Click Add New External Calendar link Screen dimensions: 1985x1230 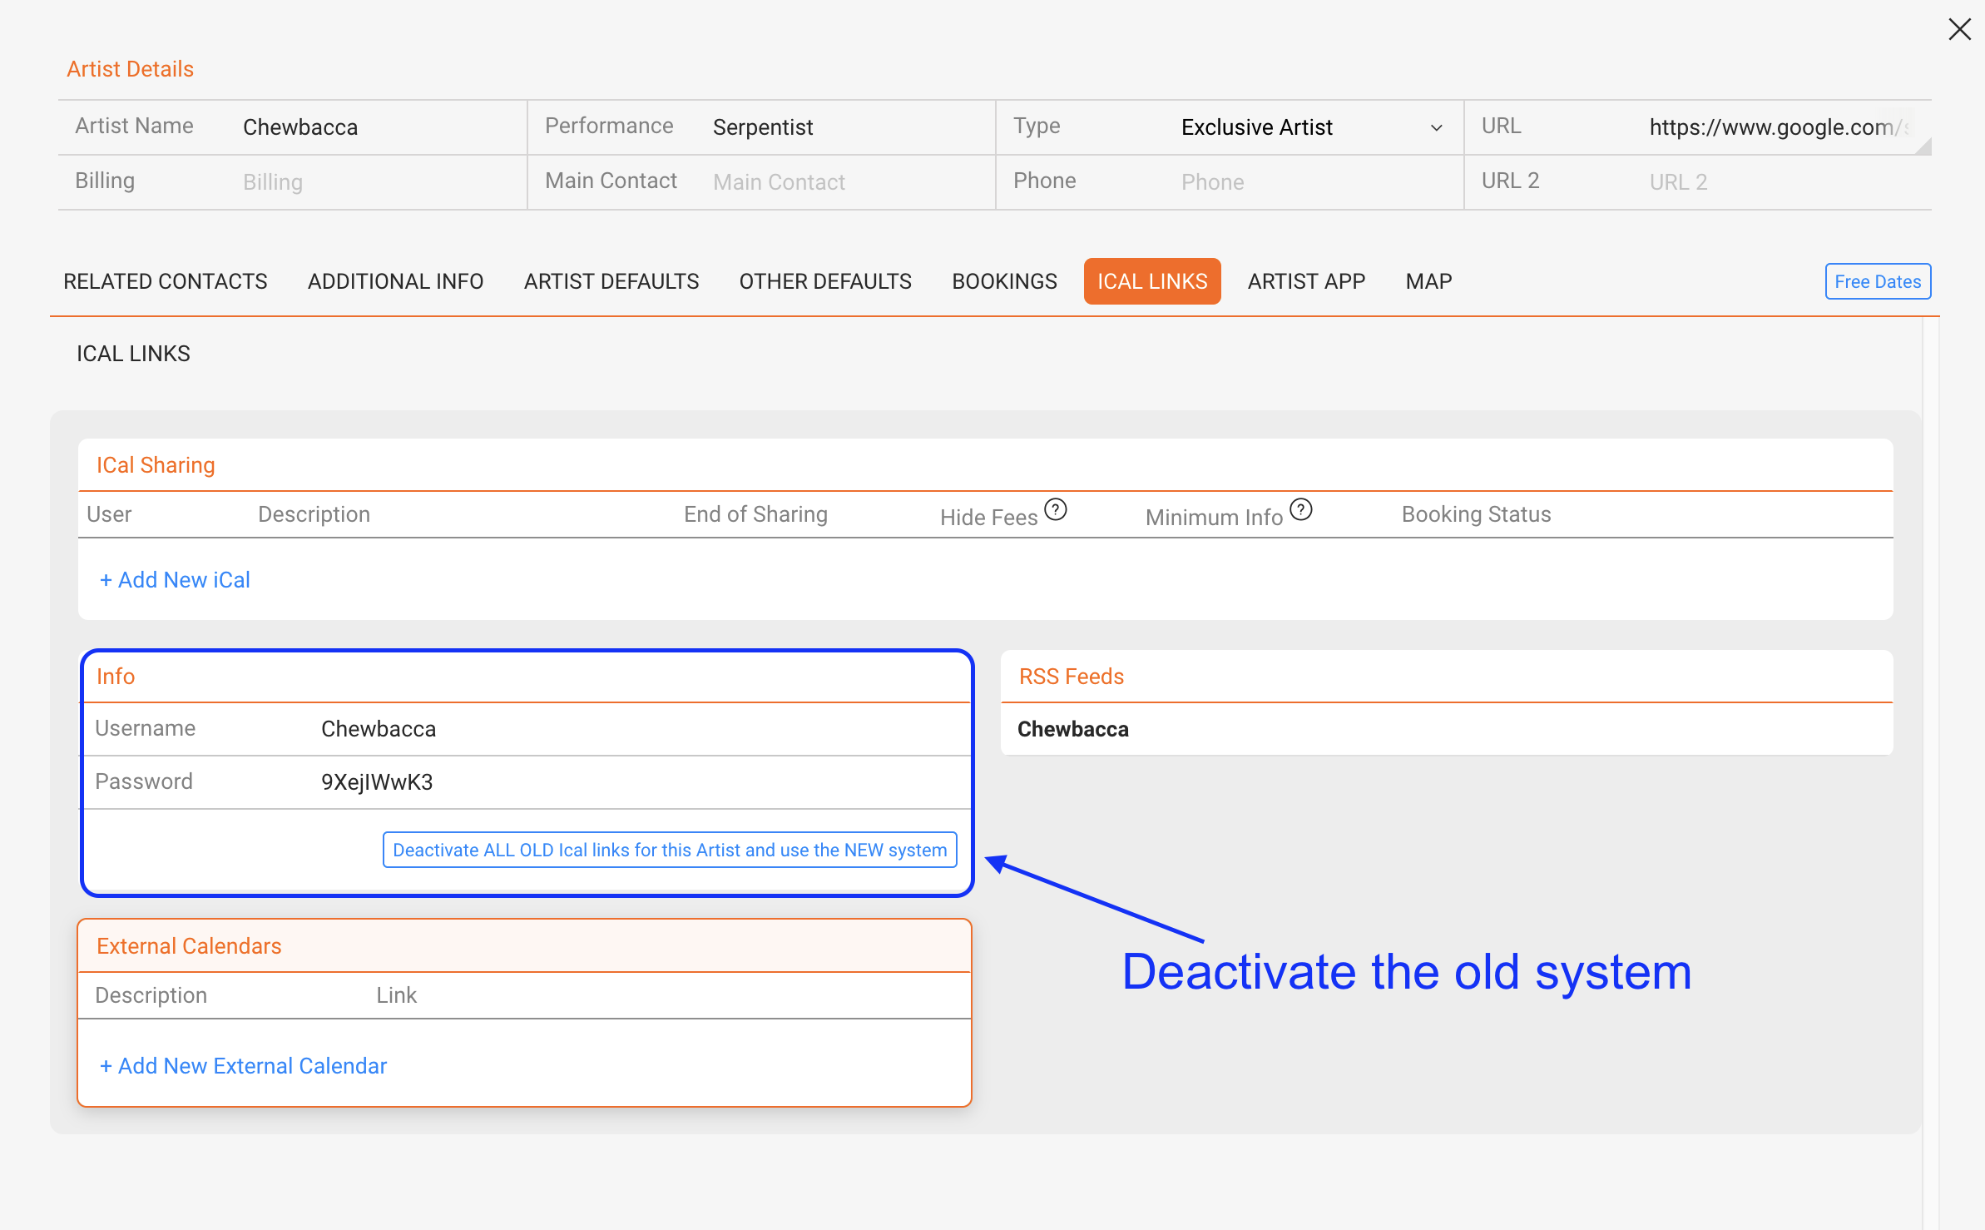pyautogui.click(x=243, y=1066)
